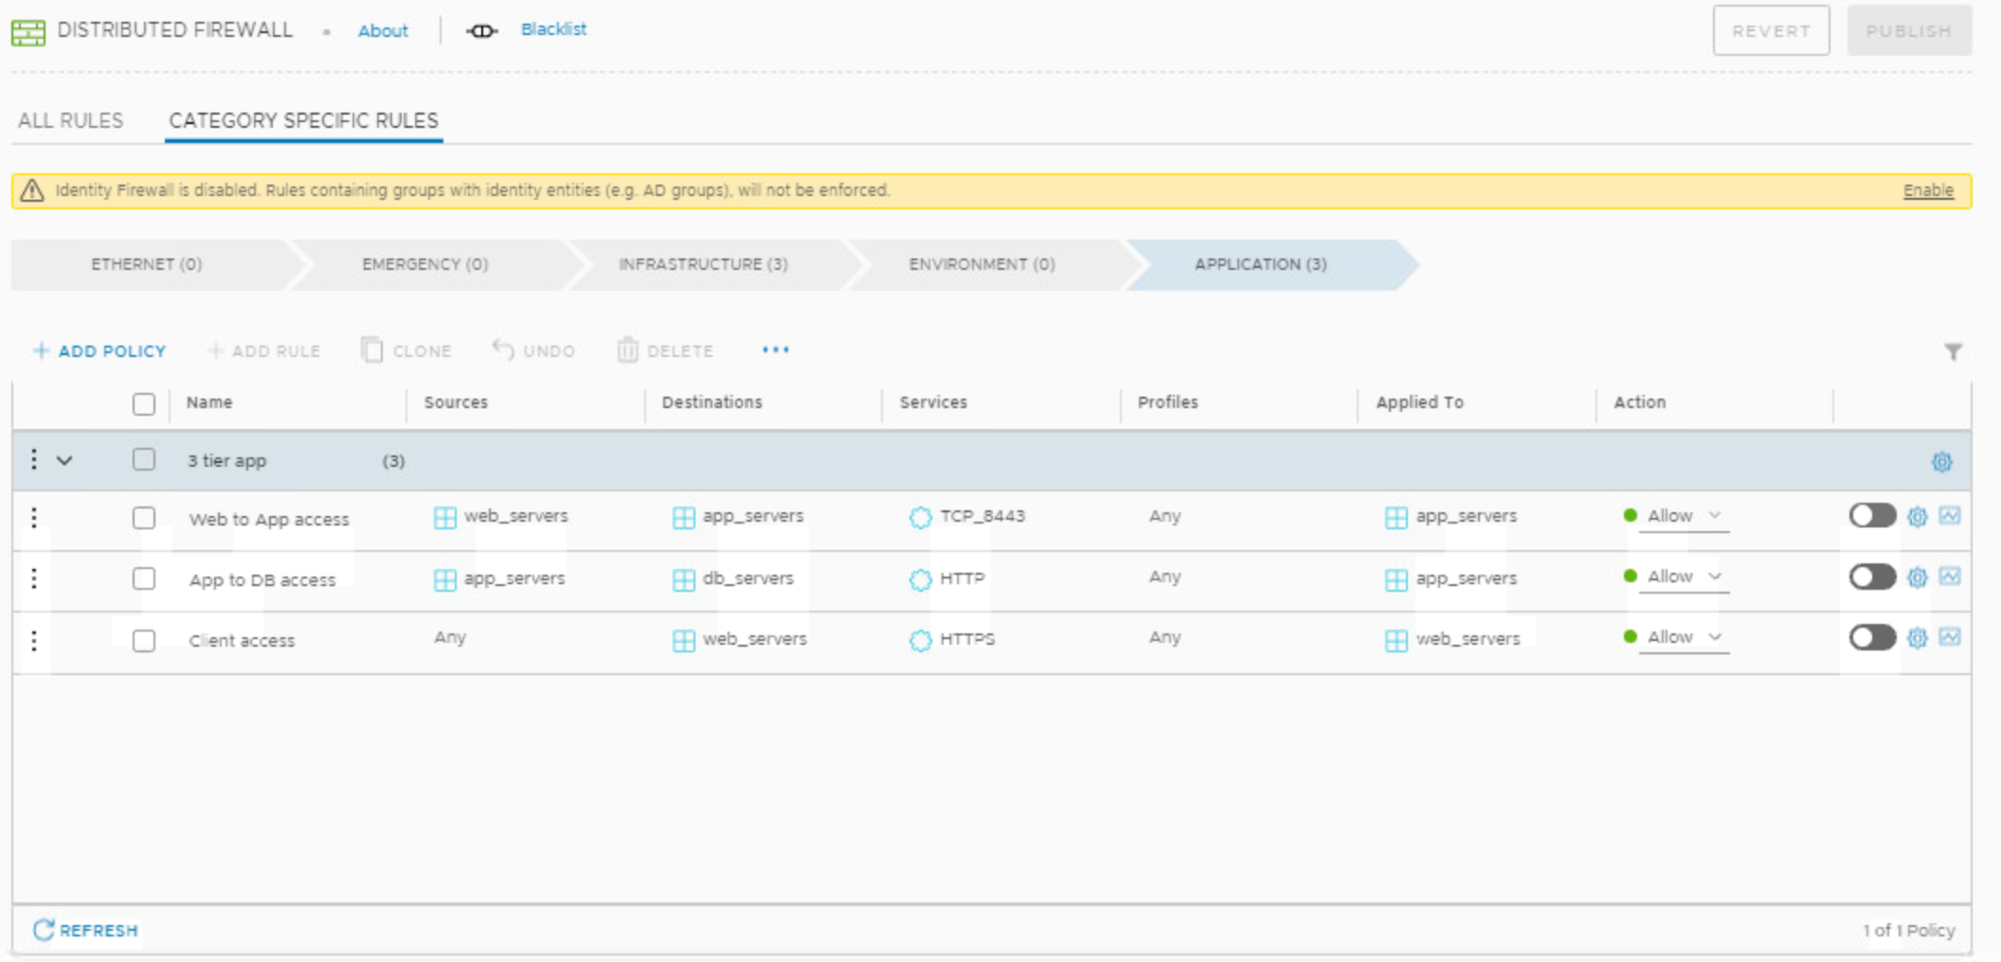This screenshot has height=962, width=2001.
Task: View statistics chart for Client access rule
Action: (x=1949, y=637)
